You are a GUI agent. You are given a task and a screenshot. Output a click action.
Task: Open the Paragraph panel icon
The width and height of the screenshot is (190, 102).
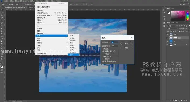(164, 19)
